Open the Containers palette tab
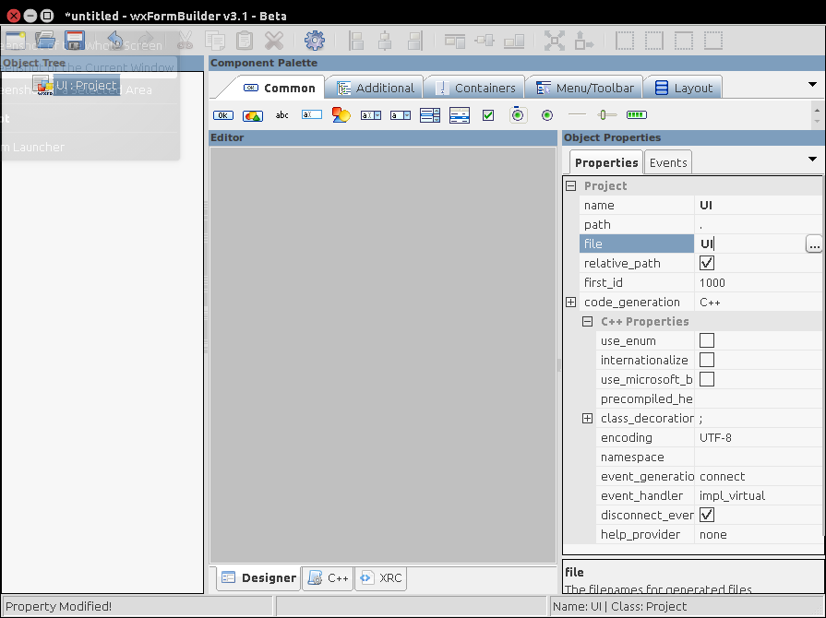Image resolution: width=826 pixels, height=618 pixels. click(x=475, y=88)
